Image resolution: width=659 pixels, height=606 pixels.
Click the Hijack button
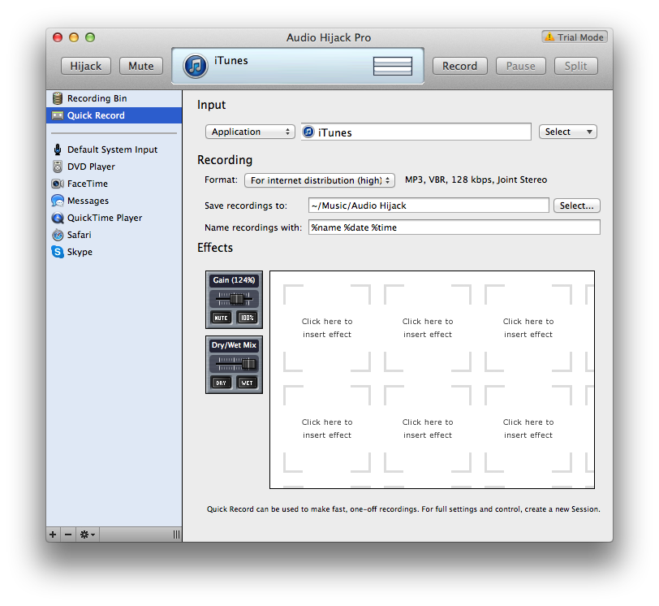[x=86, y=66]
